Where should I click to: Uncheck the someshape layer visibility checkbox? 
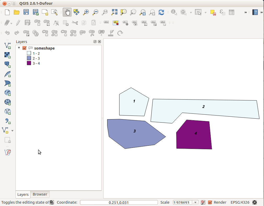tap(25, 48)
